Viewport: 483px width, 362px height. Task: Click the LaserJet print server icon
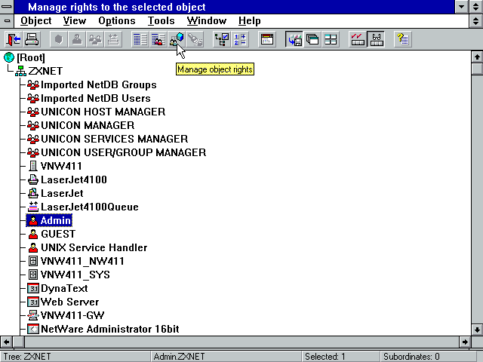pos(33,193)
